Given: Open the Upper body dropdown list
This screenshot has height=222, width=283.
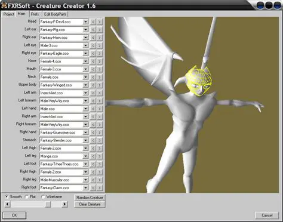Looking at the screenshot, I should [85, 85].
